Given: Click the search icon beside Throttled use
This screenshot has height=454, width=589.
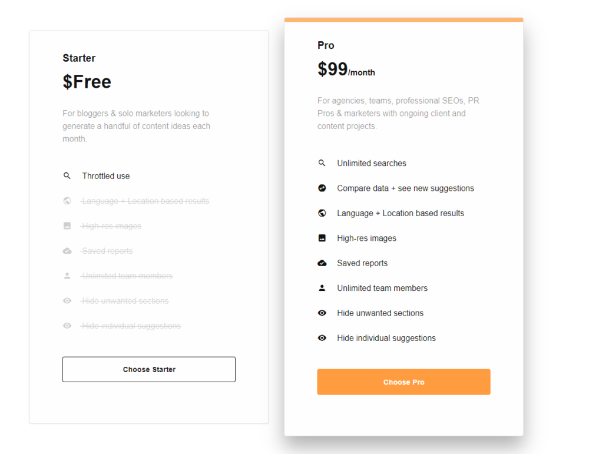Looking at the screenshot, I should click(67, 176).
